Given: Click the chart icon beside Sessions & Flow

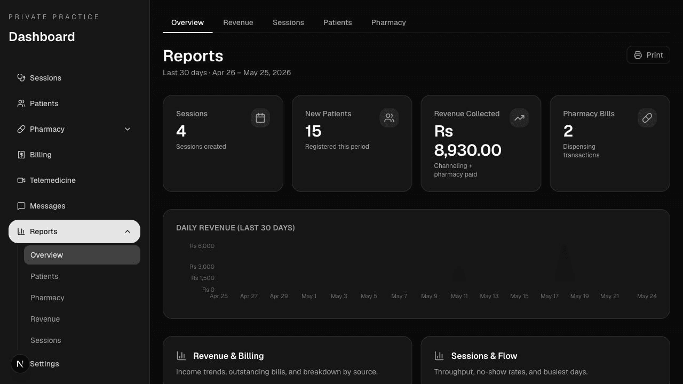Looking at the screenshot, I should point(439,356).
